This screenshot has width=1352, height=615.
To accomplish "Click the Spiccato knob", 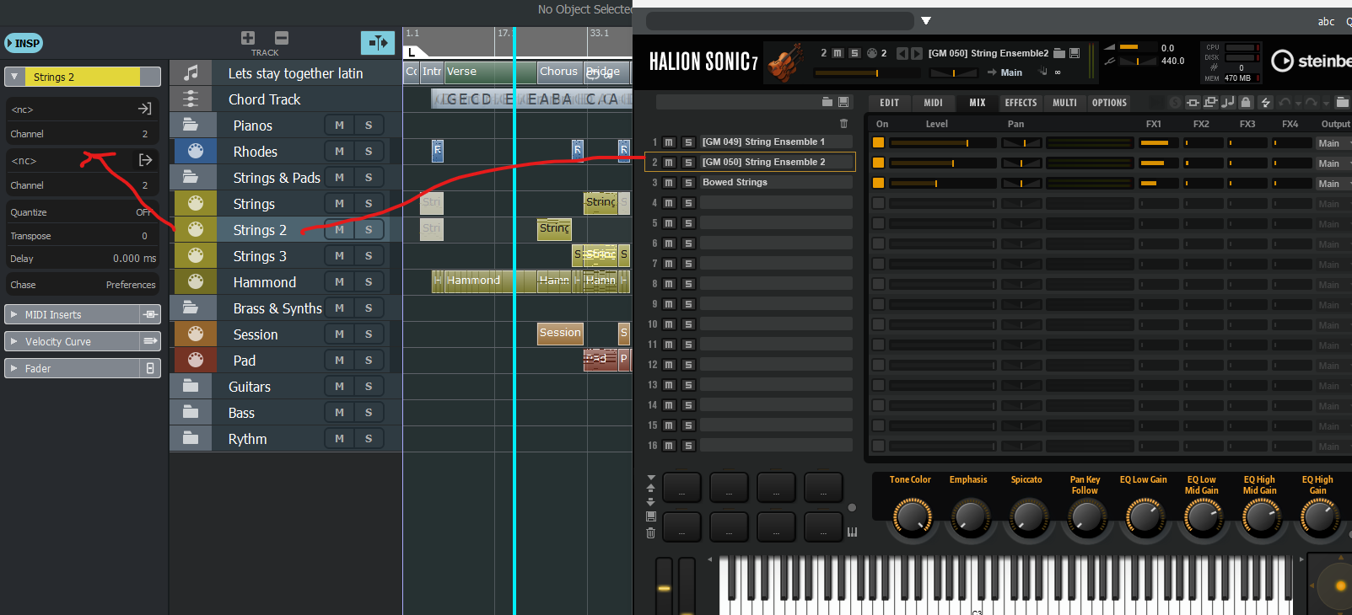I will (1028, 516).
